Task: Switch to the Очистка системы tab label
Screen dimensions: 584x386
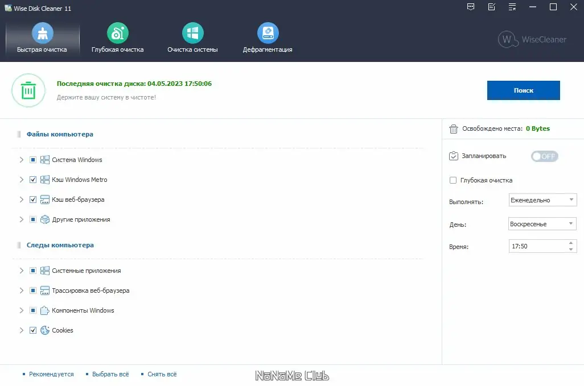Action: coord(192,49)
